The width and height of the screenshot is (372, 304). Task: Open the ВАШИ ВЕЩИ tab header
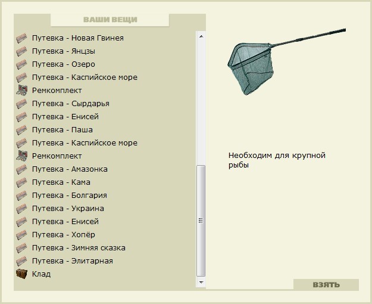click(x=110, y=20)
